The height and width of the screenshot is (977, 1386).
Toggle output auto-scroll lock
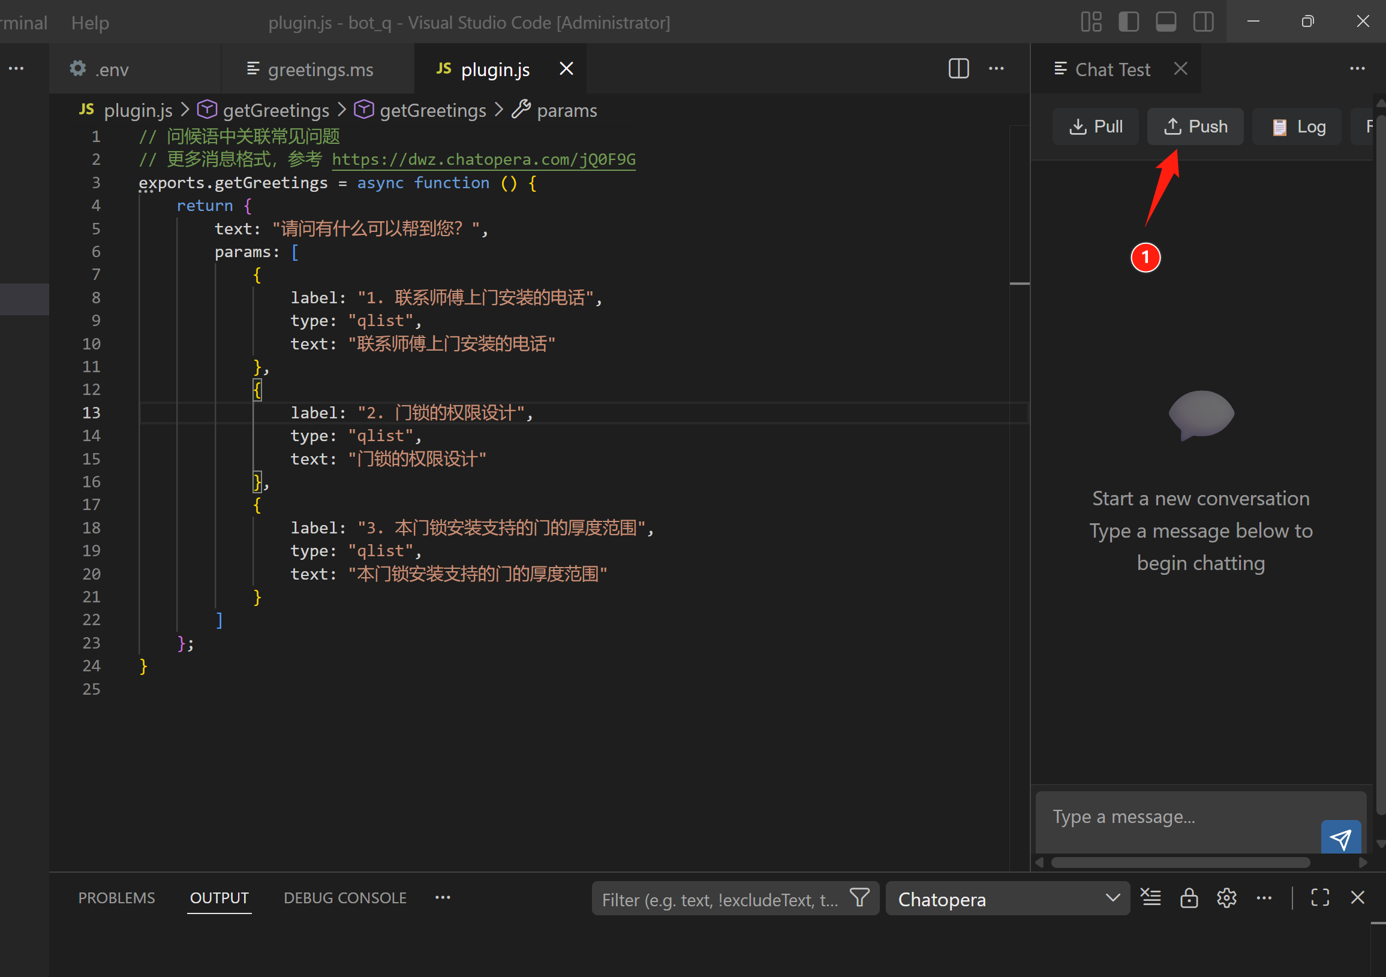(x=1189, y=898)
